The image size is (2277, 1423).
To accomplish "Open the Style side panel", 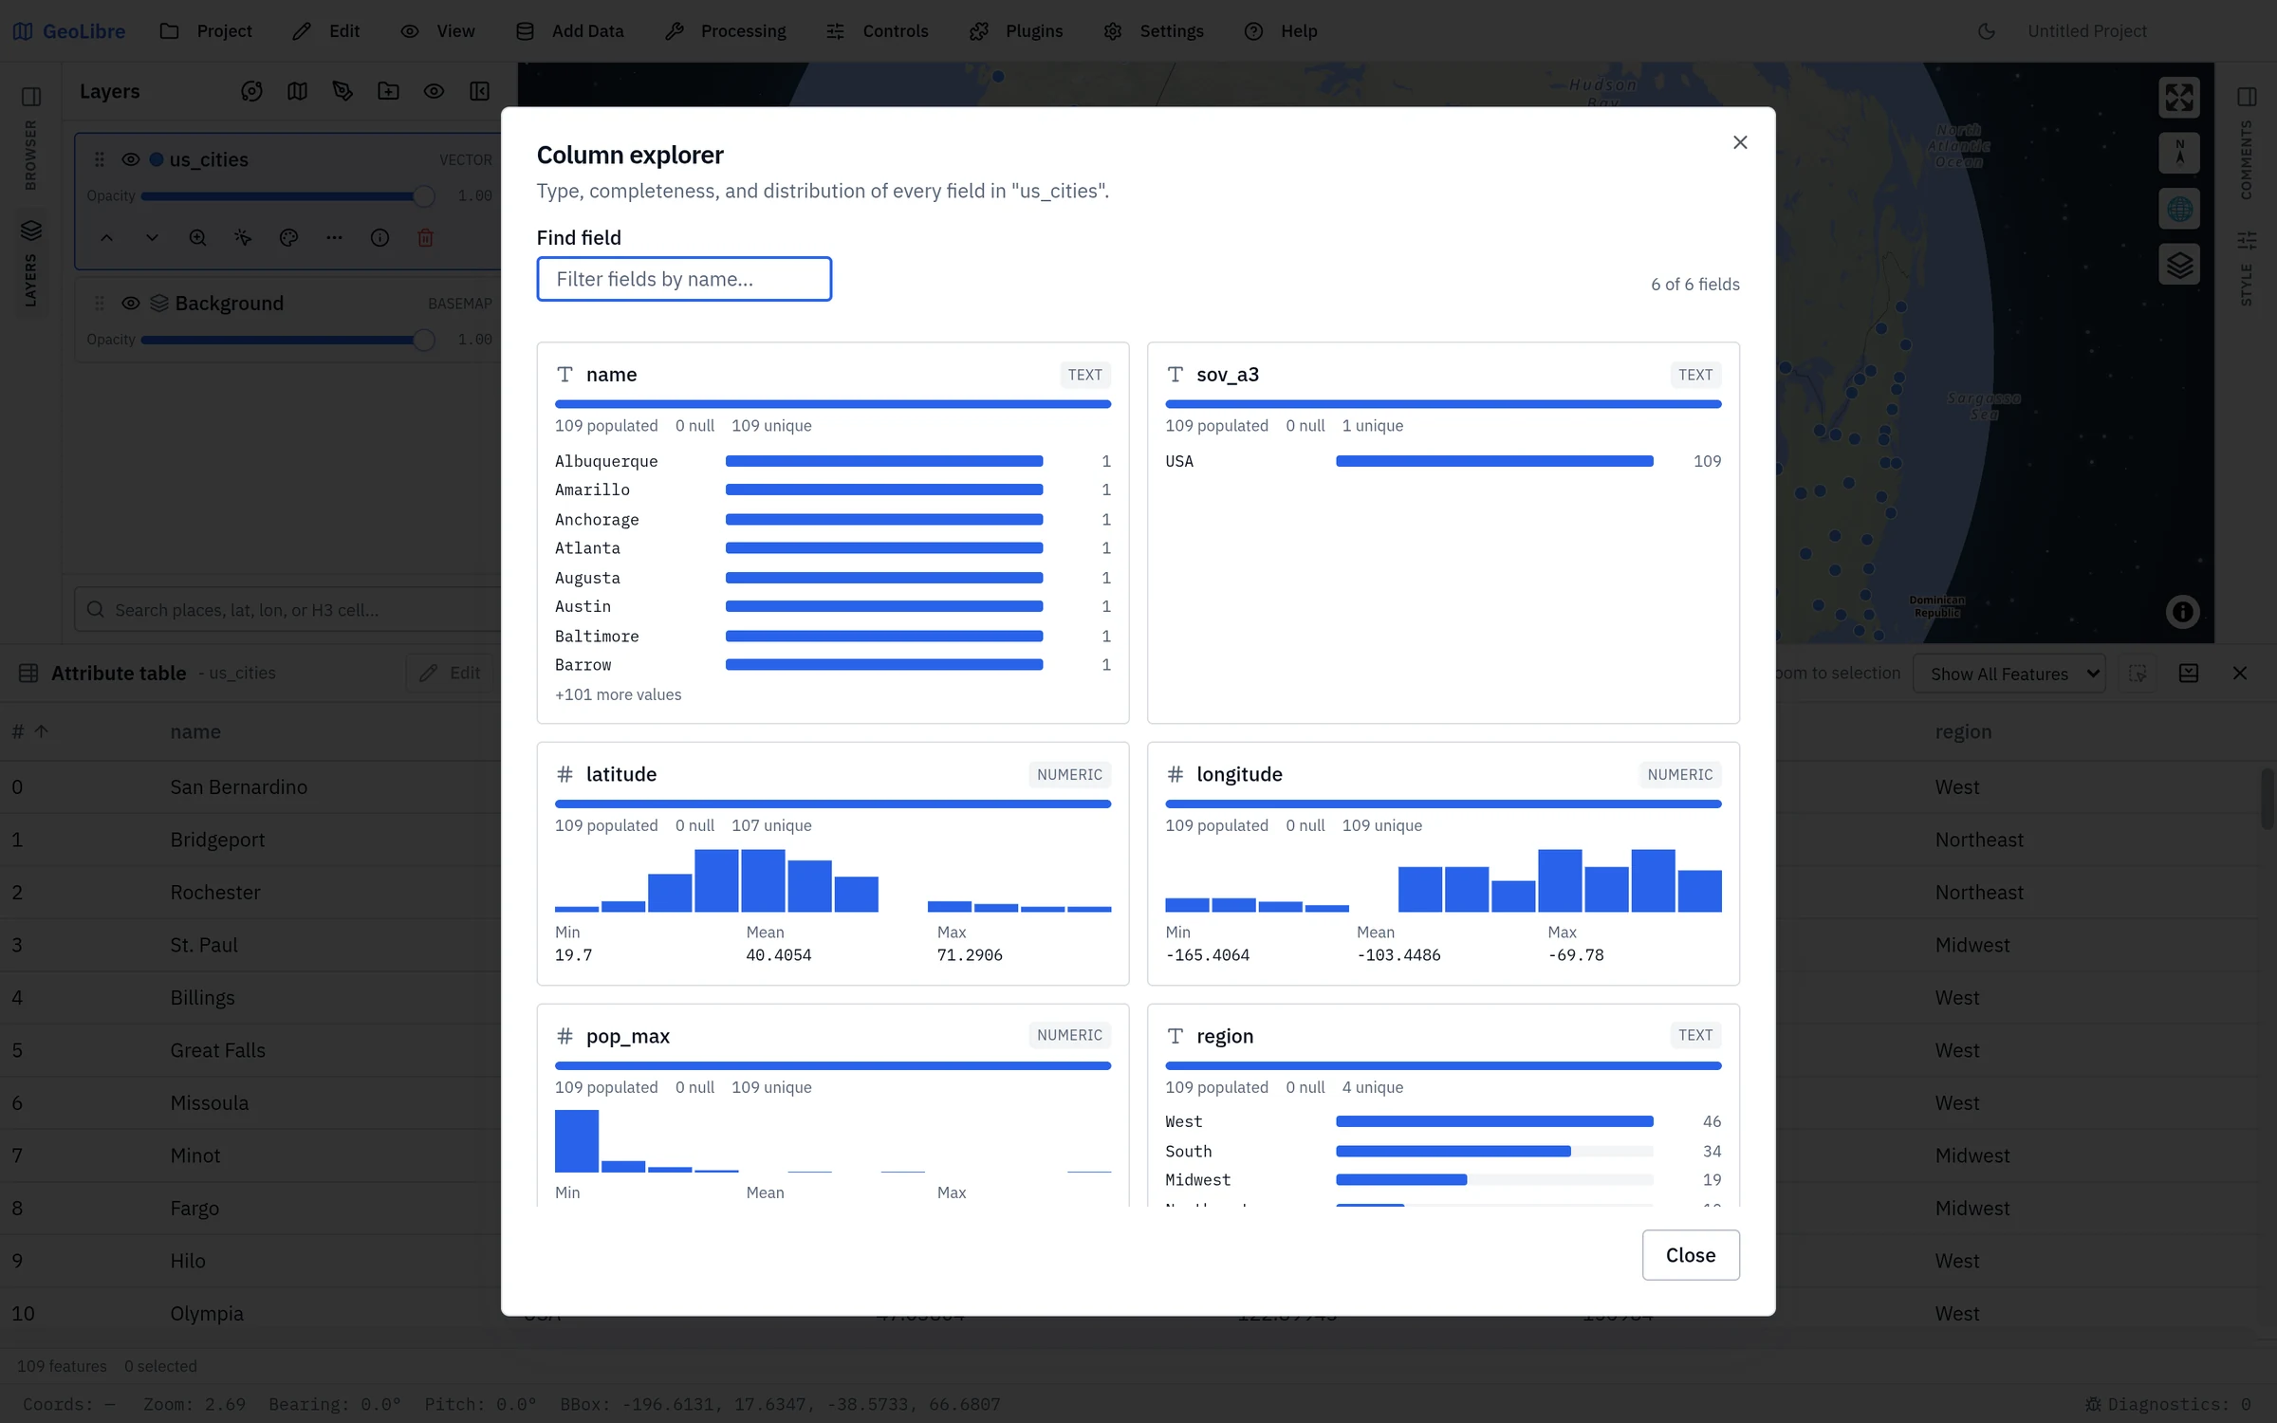I will point(2246,268).
